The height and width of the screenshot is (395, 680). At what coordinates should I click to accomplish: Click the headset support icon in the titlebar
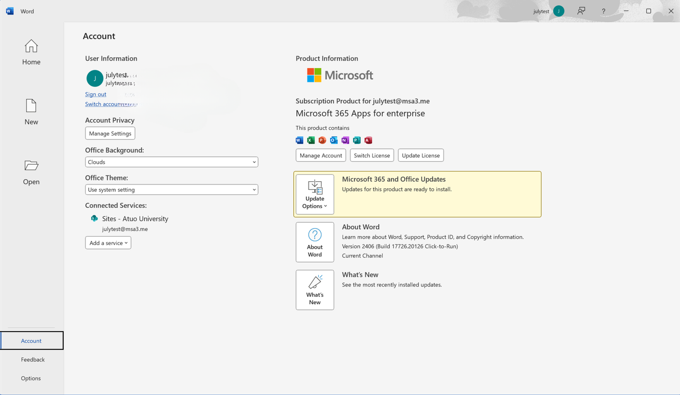581,11
